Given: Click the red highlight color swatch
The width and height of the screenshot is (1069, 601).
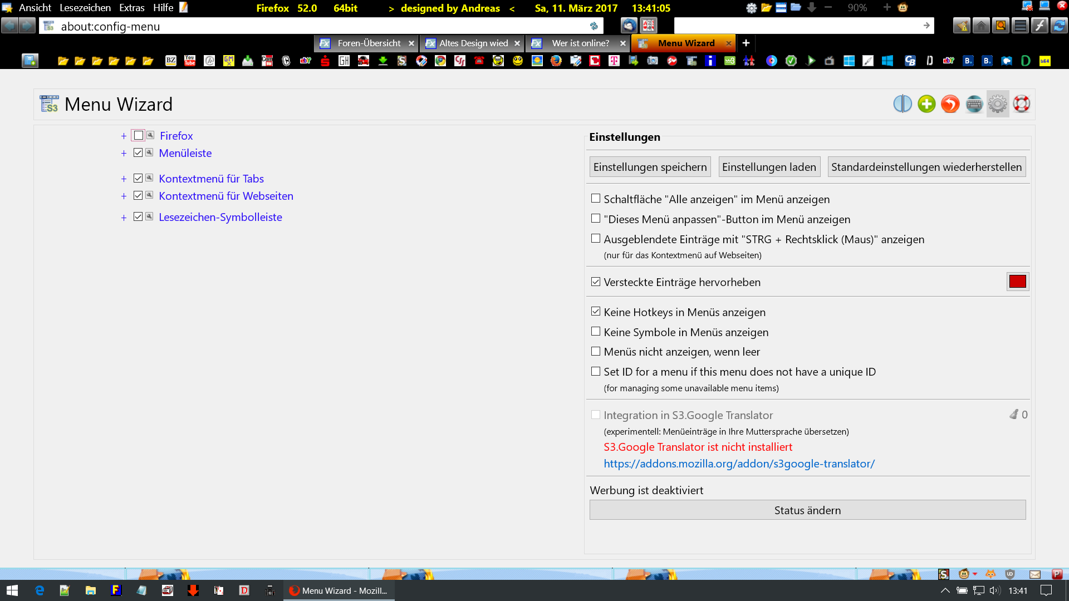Looking at the screenshot, I should click(x=1017, y=282).
